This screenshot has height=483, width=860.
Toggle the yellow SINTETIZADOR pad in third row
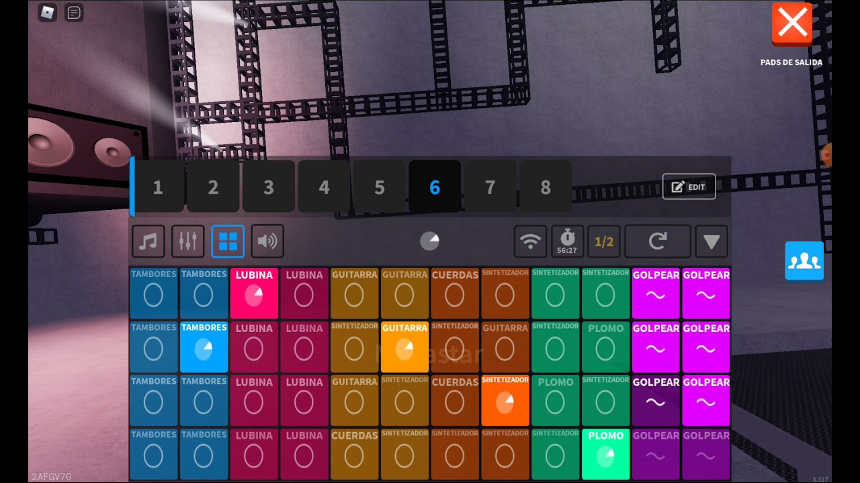pyautogui.click(x=404, y=400)
